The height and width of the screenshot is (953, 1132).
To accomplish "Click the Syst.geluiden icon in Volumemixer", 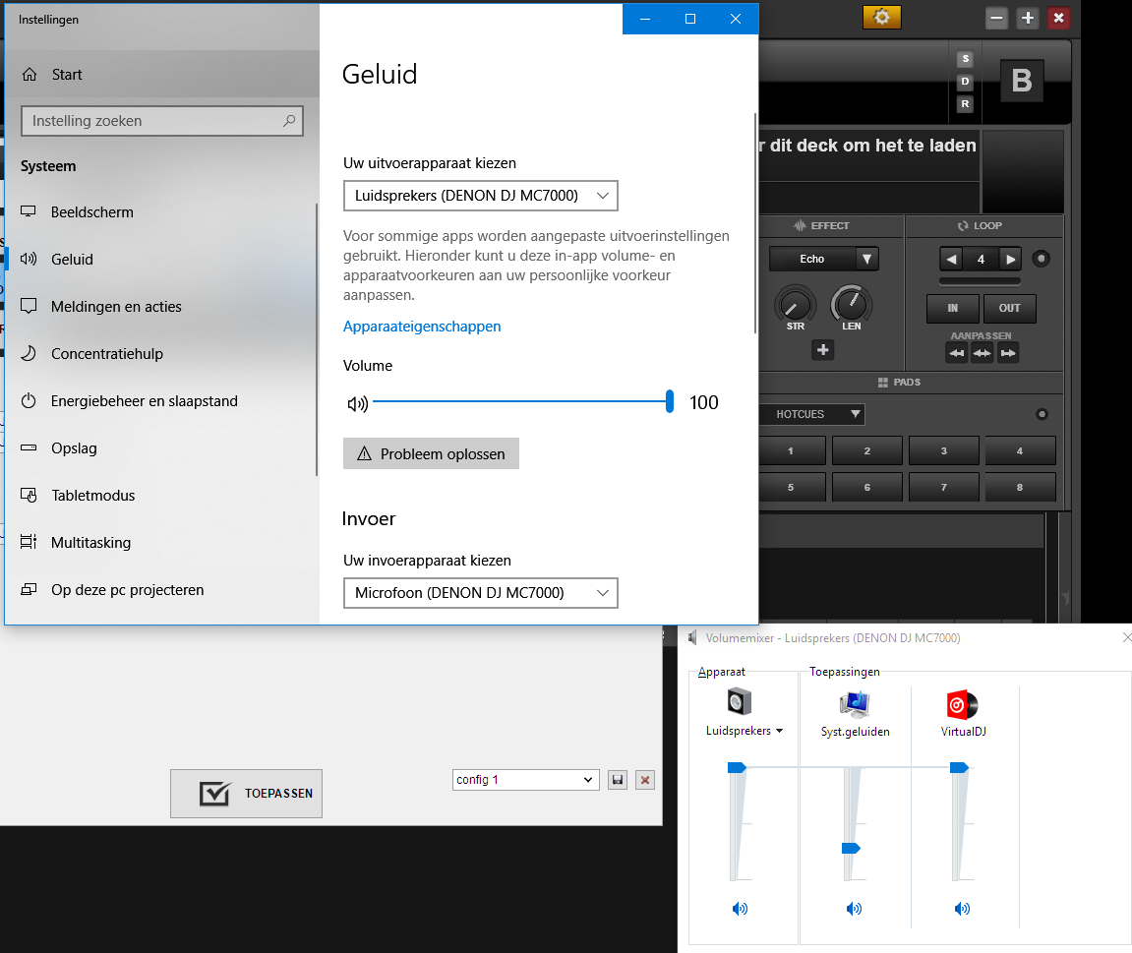I will tap(855, 704).
